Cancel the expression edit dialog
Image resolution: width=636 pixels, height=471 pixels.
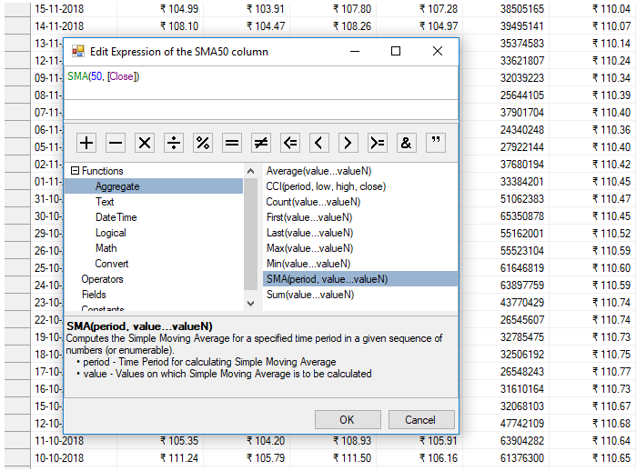point(421,419)
